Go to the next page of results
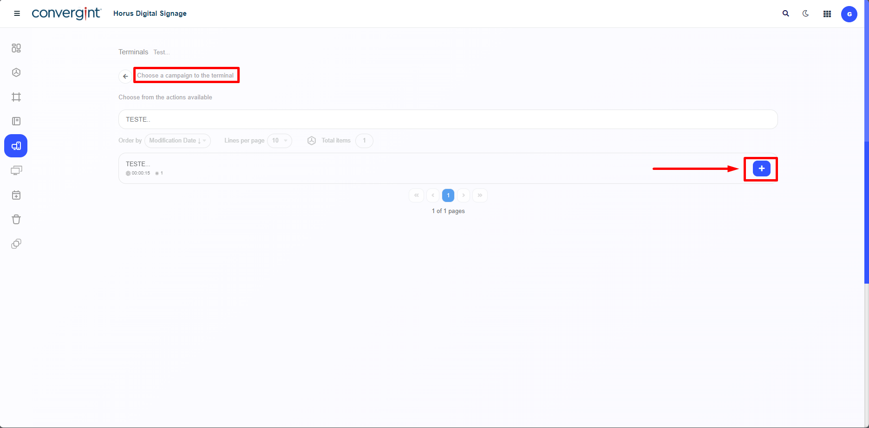This screenshot has width=869, height=428. coord(464,195)
